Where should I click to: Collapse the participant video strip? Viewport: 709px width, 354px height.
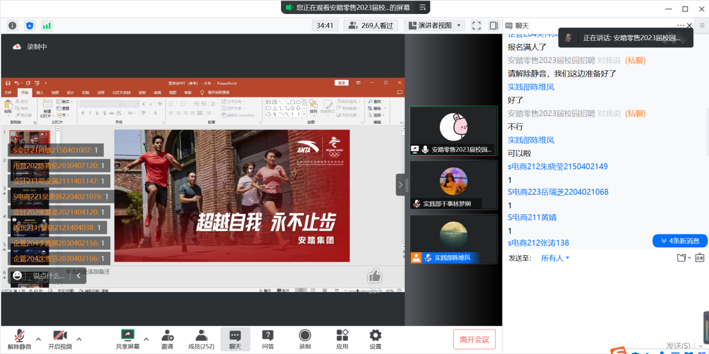pyautogui.click(x=401, y=184)
